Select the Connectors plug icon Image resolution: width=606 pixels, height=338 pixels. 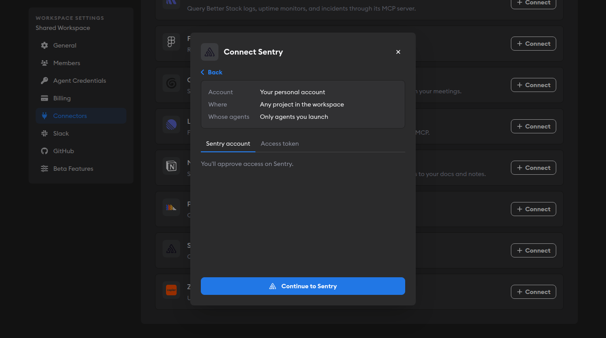point(44,116)
